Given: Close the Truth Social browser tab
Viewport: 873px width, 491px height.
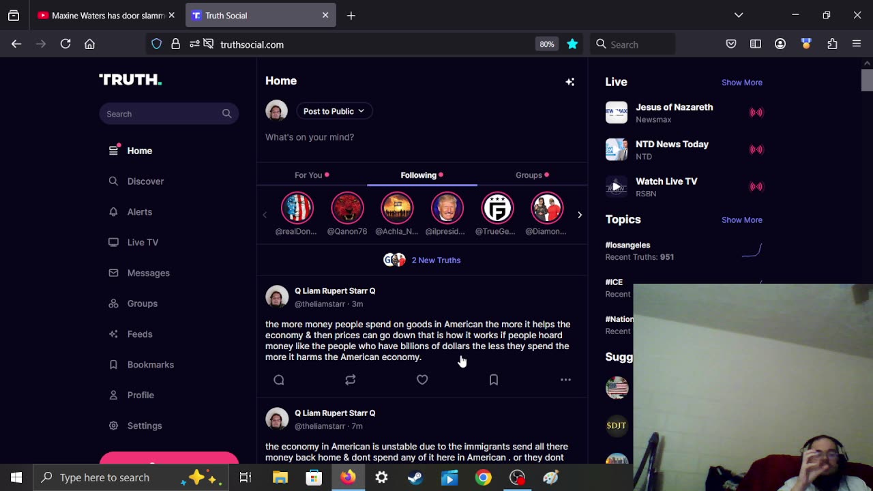Looking at the screenshot, I should 325,15.
